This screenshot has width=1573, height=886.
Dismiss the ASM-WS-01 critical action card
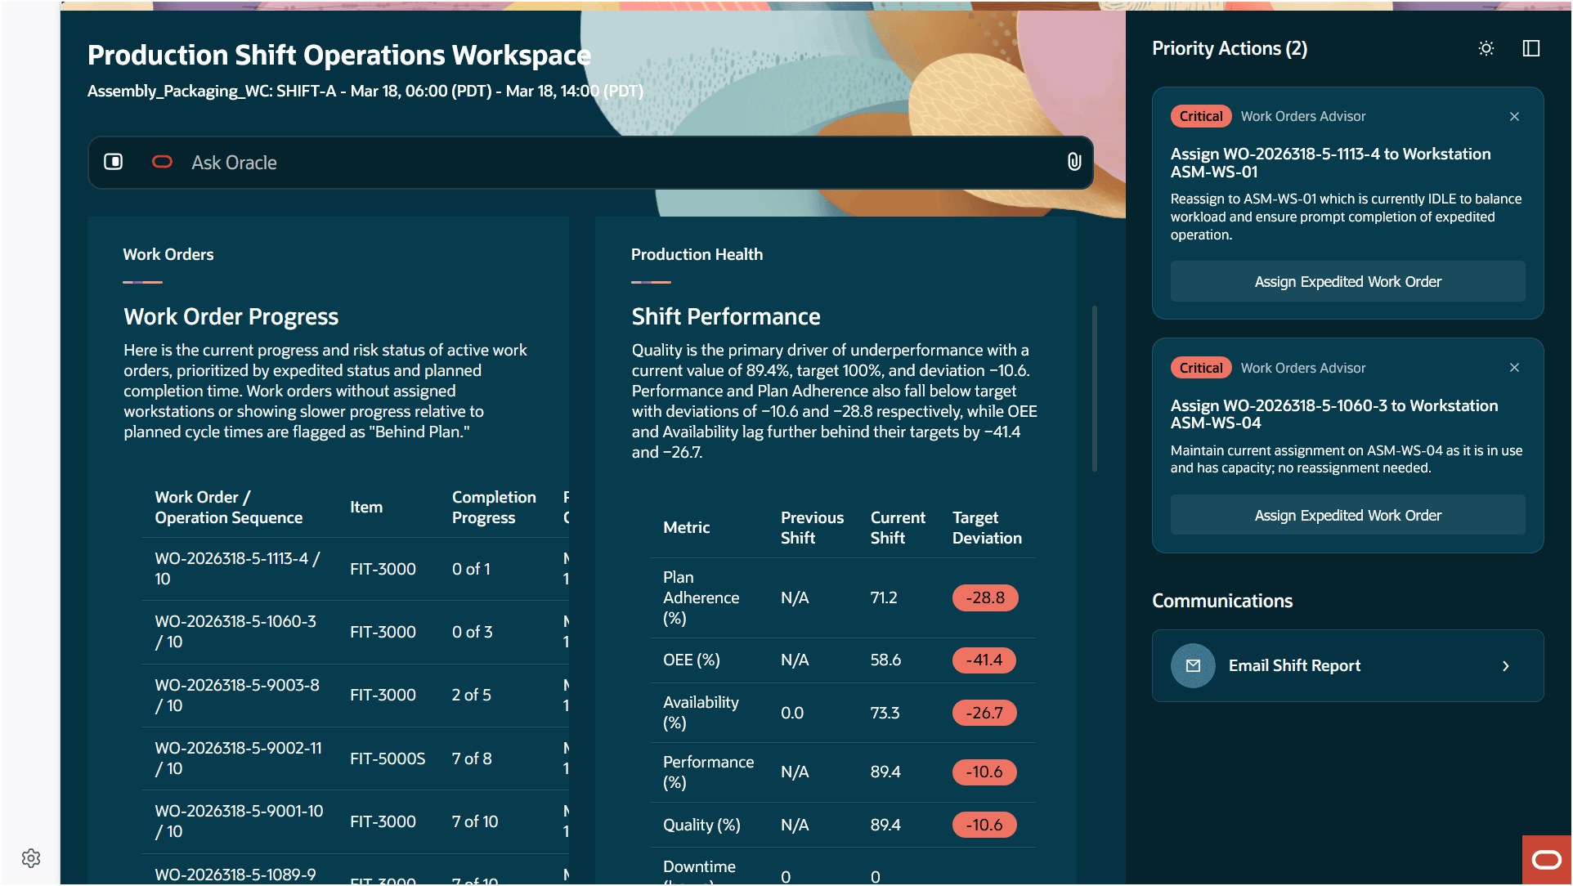point(1514,116)
